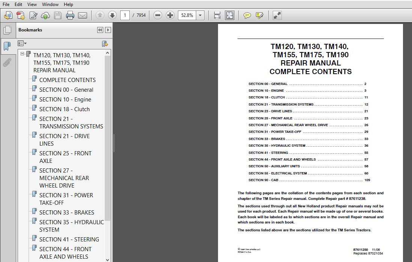Open the Bookmarks panel side icon
The image size is (412, 262).
tap(7, 46)
